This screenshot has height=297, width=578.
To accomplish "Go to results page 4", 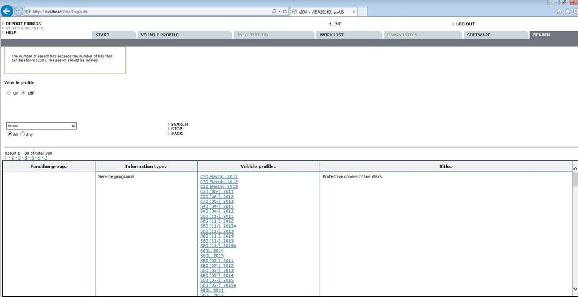I will pos(26,157).
